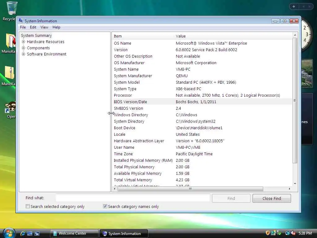
Task: Uncheck Search category names only
Action: [105, 206]
